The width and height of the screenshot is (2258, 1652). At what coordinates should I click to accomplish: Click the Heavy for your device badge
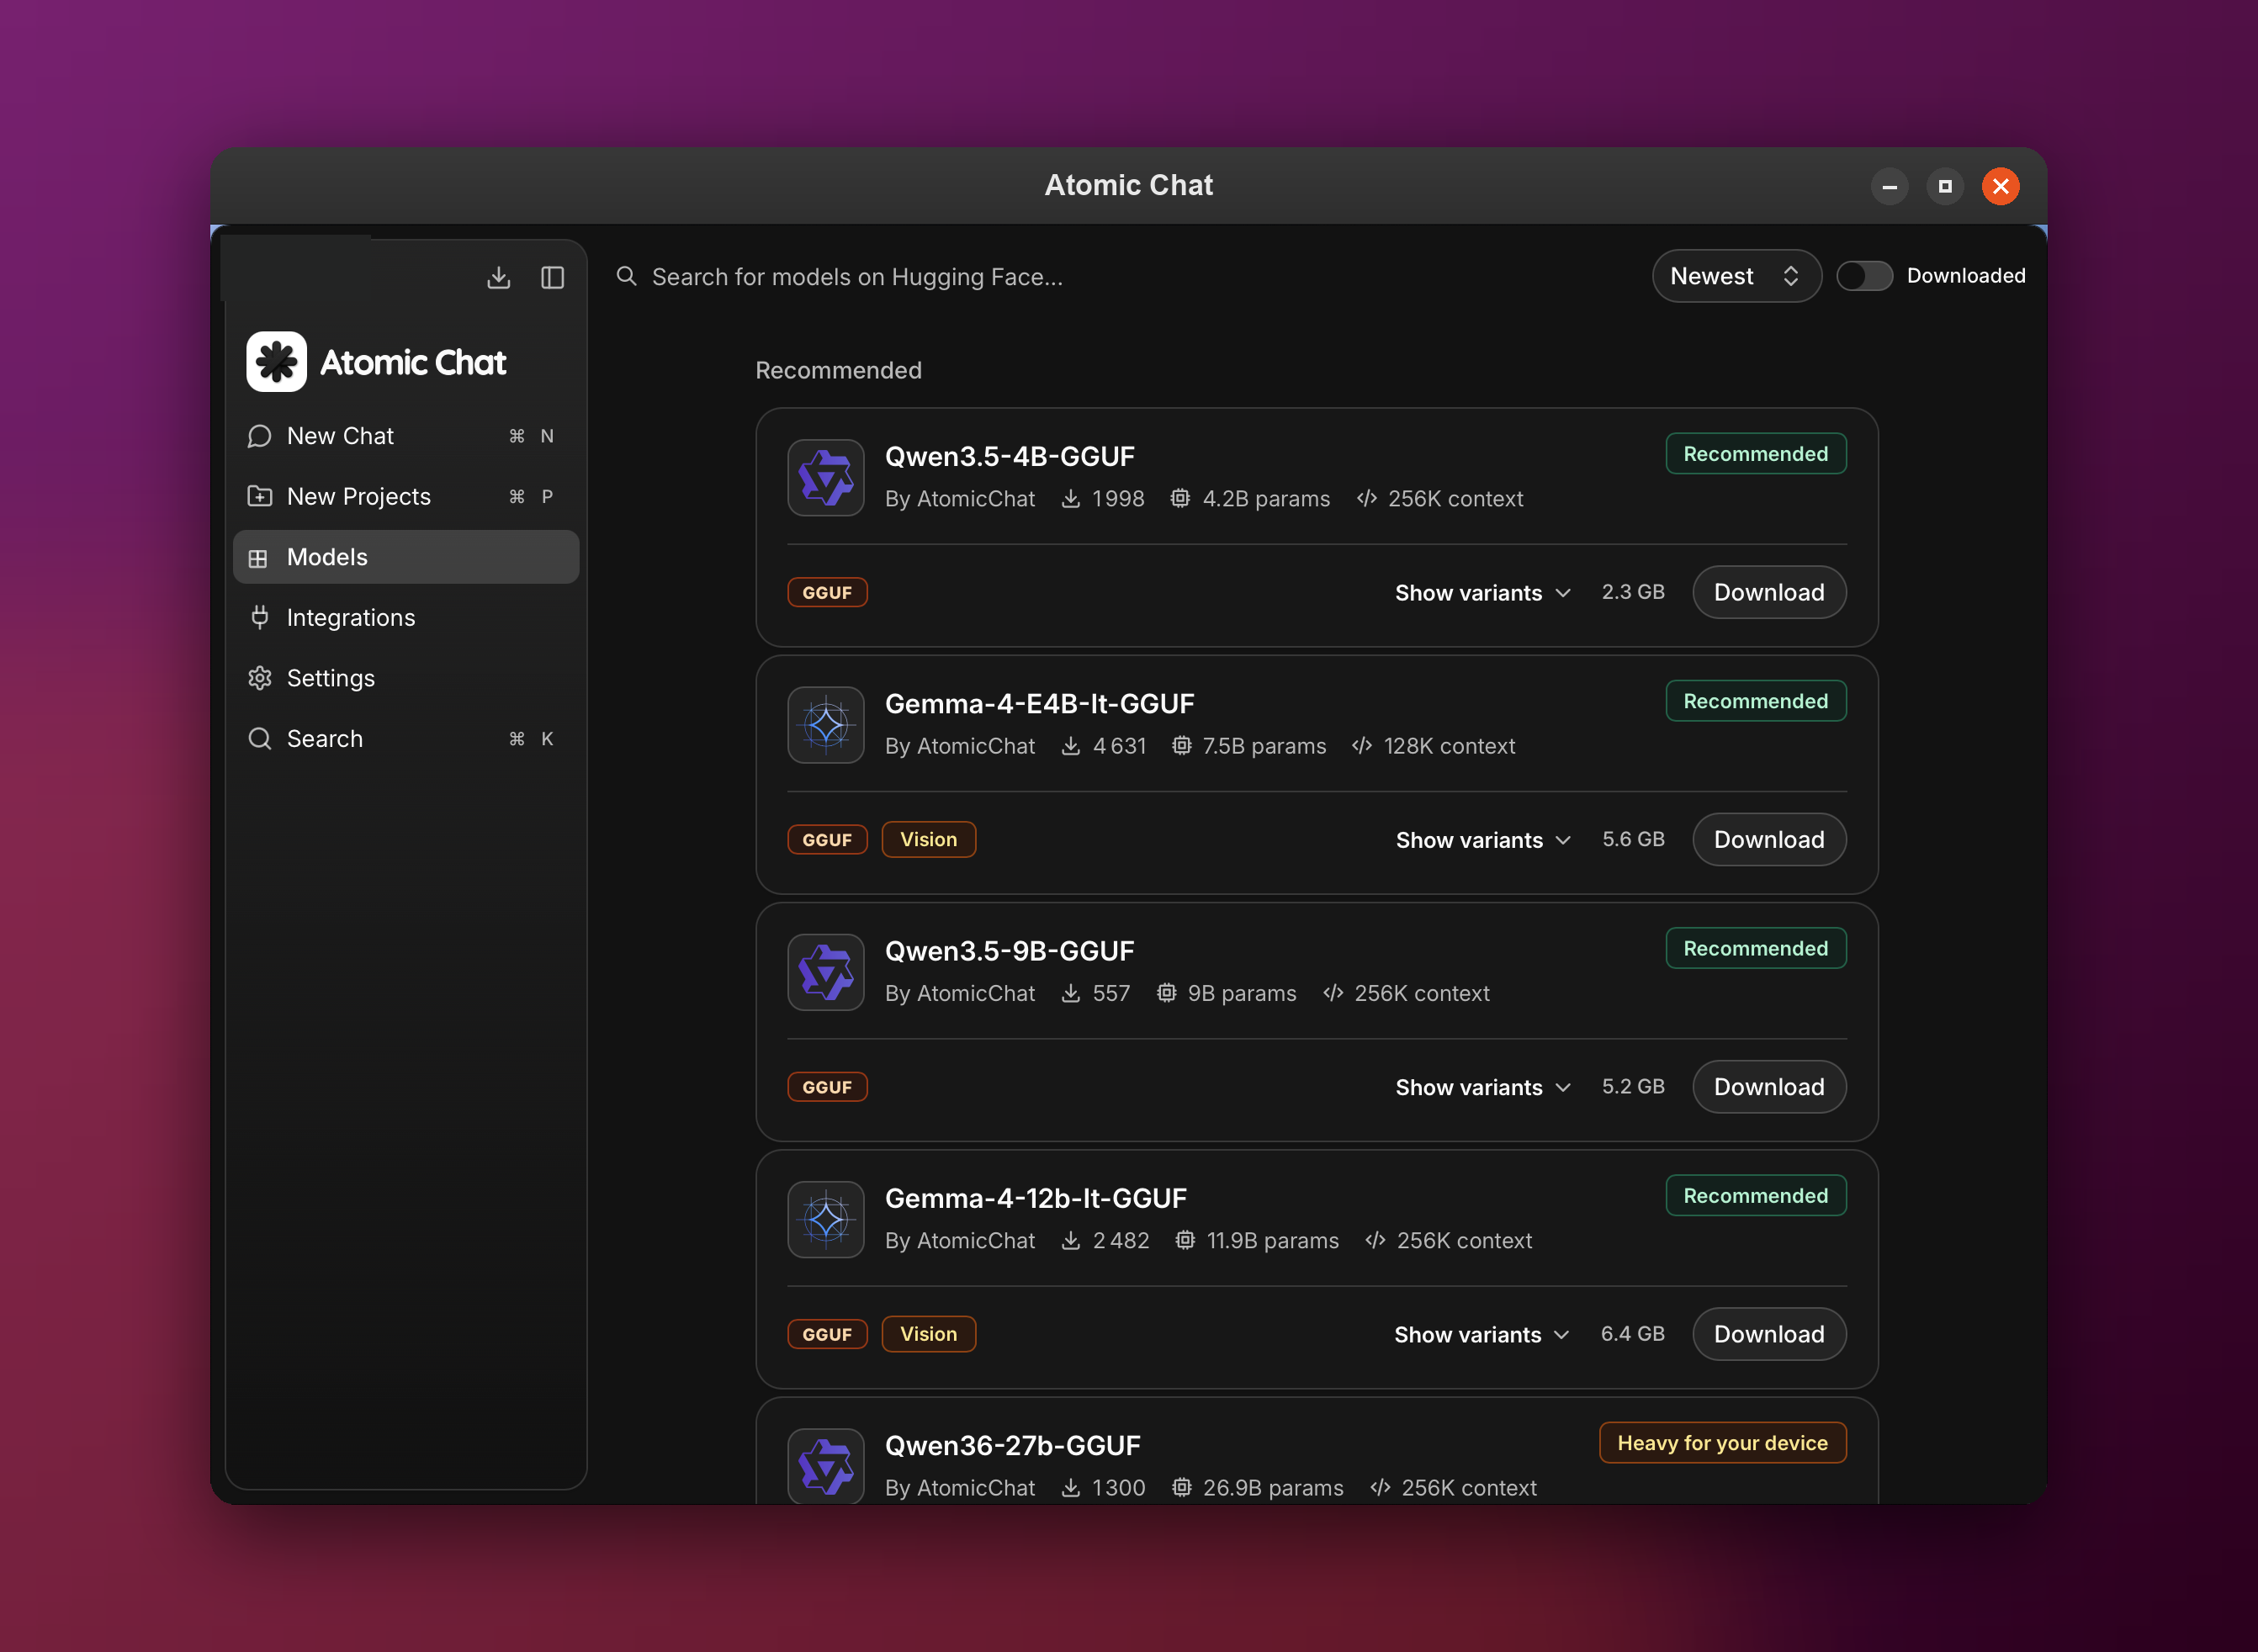click(x=1722, y=1443)
